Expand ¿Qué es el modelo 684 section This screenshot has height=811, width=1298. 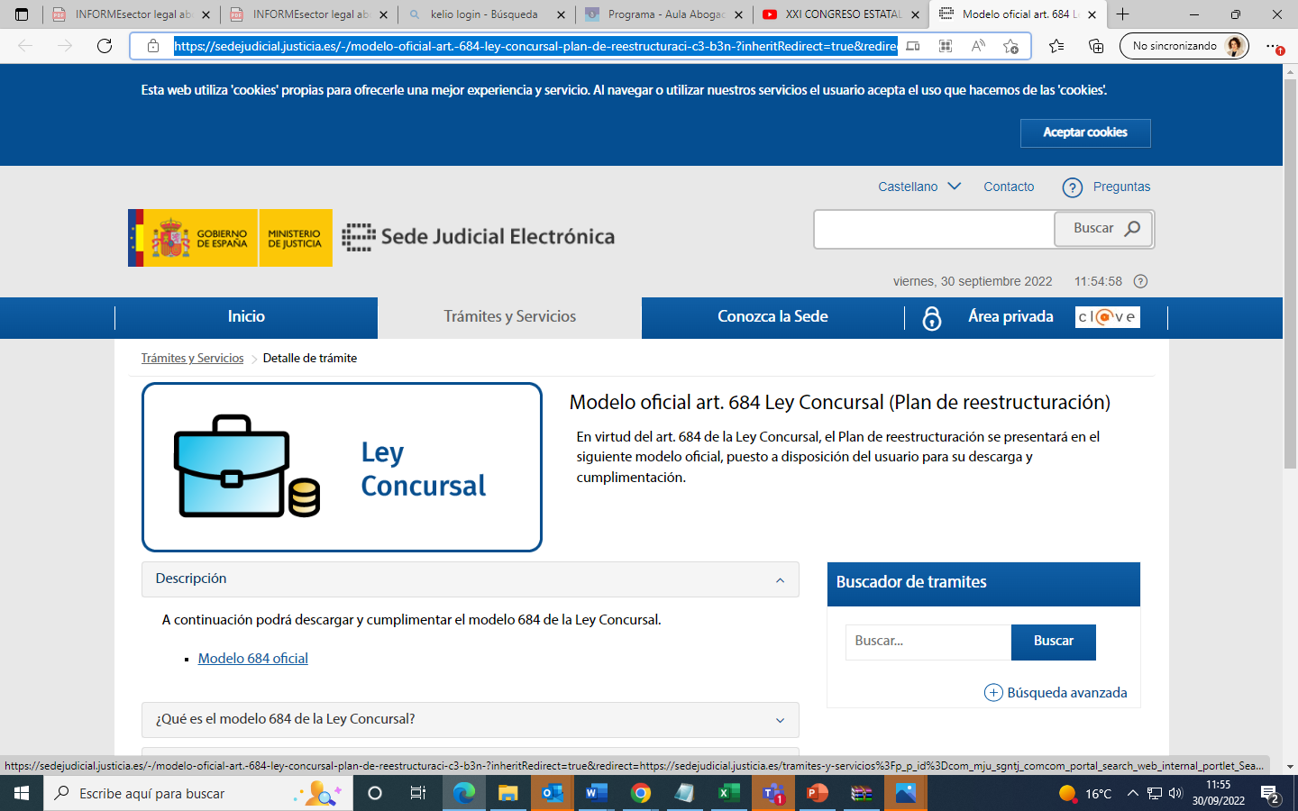(780, 720)
